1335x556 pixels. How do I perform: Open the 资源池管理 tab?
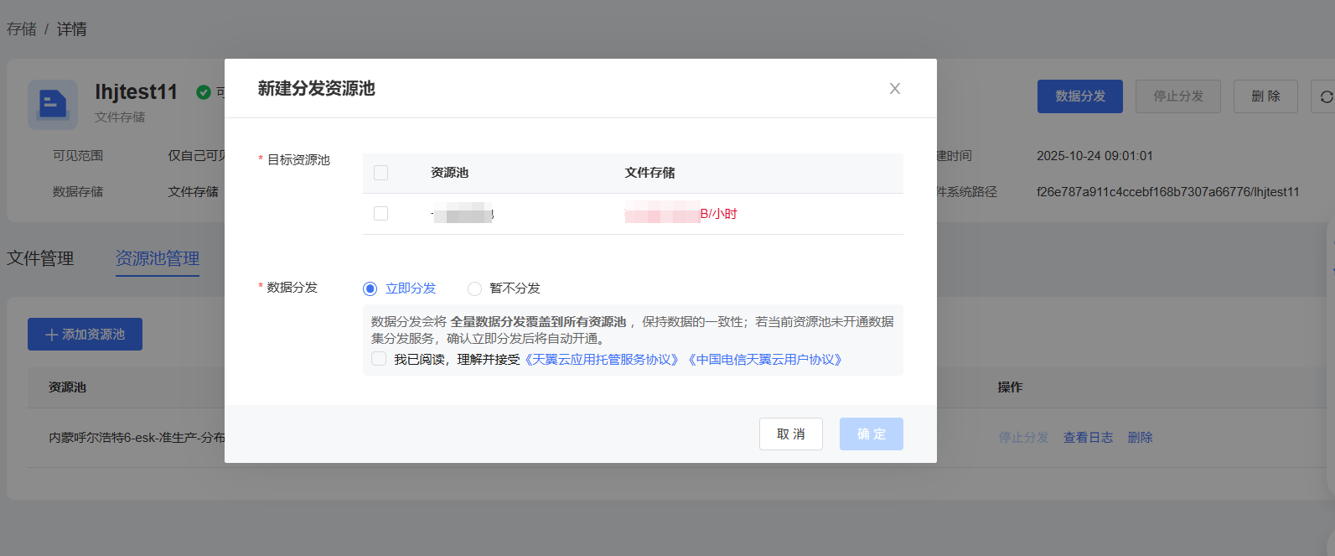pos(158,258)
